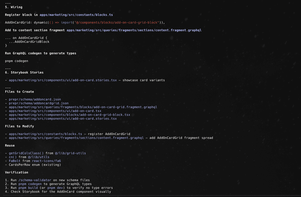The image size is (301, 197).
Task: Click add-on-card-grid-block.tsx path in Files to Create
Action: pyautogui.click(x=70, y=115)
